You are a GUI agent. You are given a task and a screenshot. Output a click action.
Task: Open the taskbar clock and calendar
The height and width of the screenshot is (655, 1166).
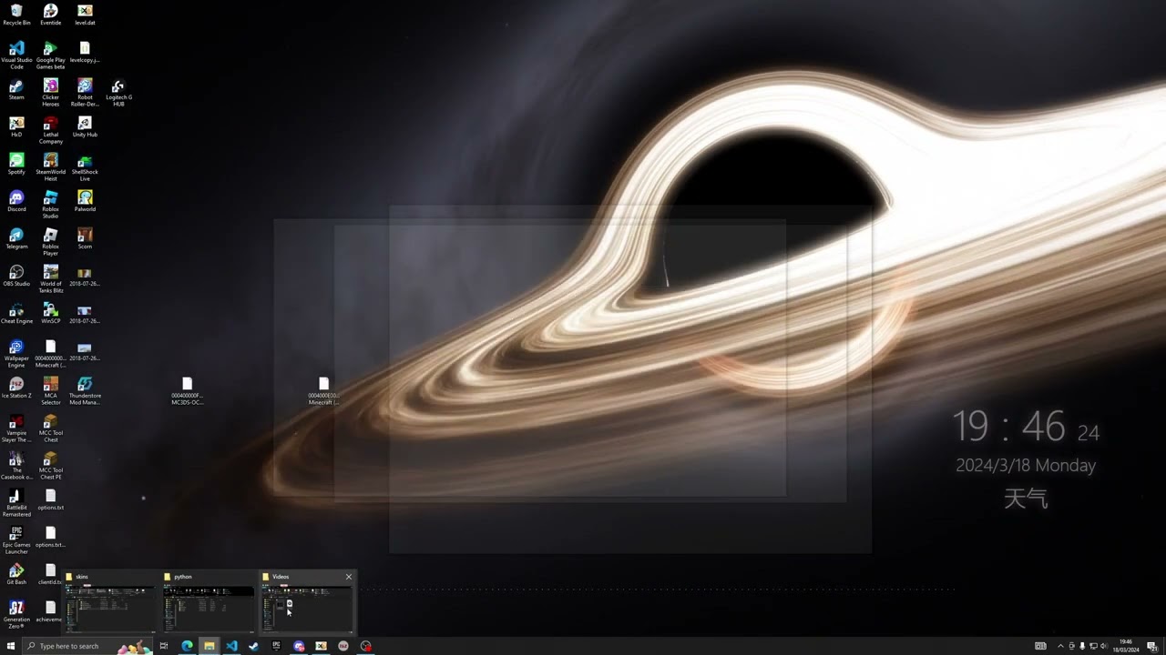[1126, 646]
